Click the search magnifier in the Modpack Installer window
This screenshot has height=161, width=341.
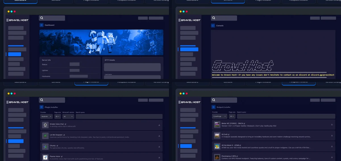(214, 100)
